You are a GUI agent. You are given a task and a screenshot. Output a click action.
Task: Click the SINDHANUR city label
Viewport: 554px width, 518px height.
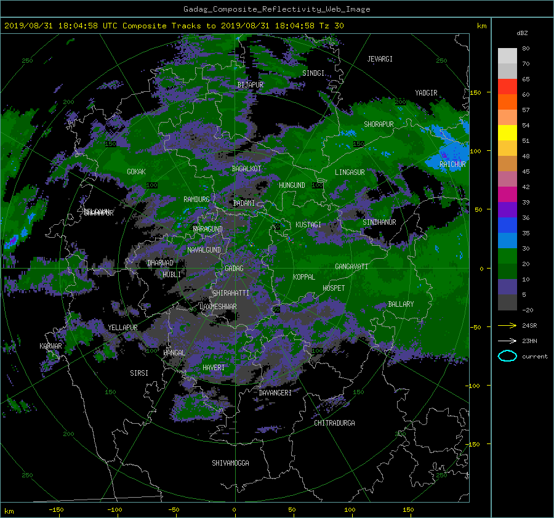point(379,222)
